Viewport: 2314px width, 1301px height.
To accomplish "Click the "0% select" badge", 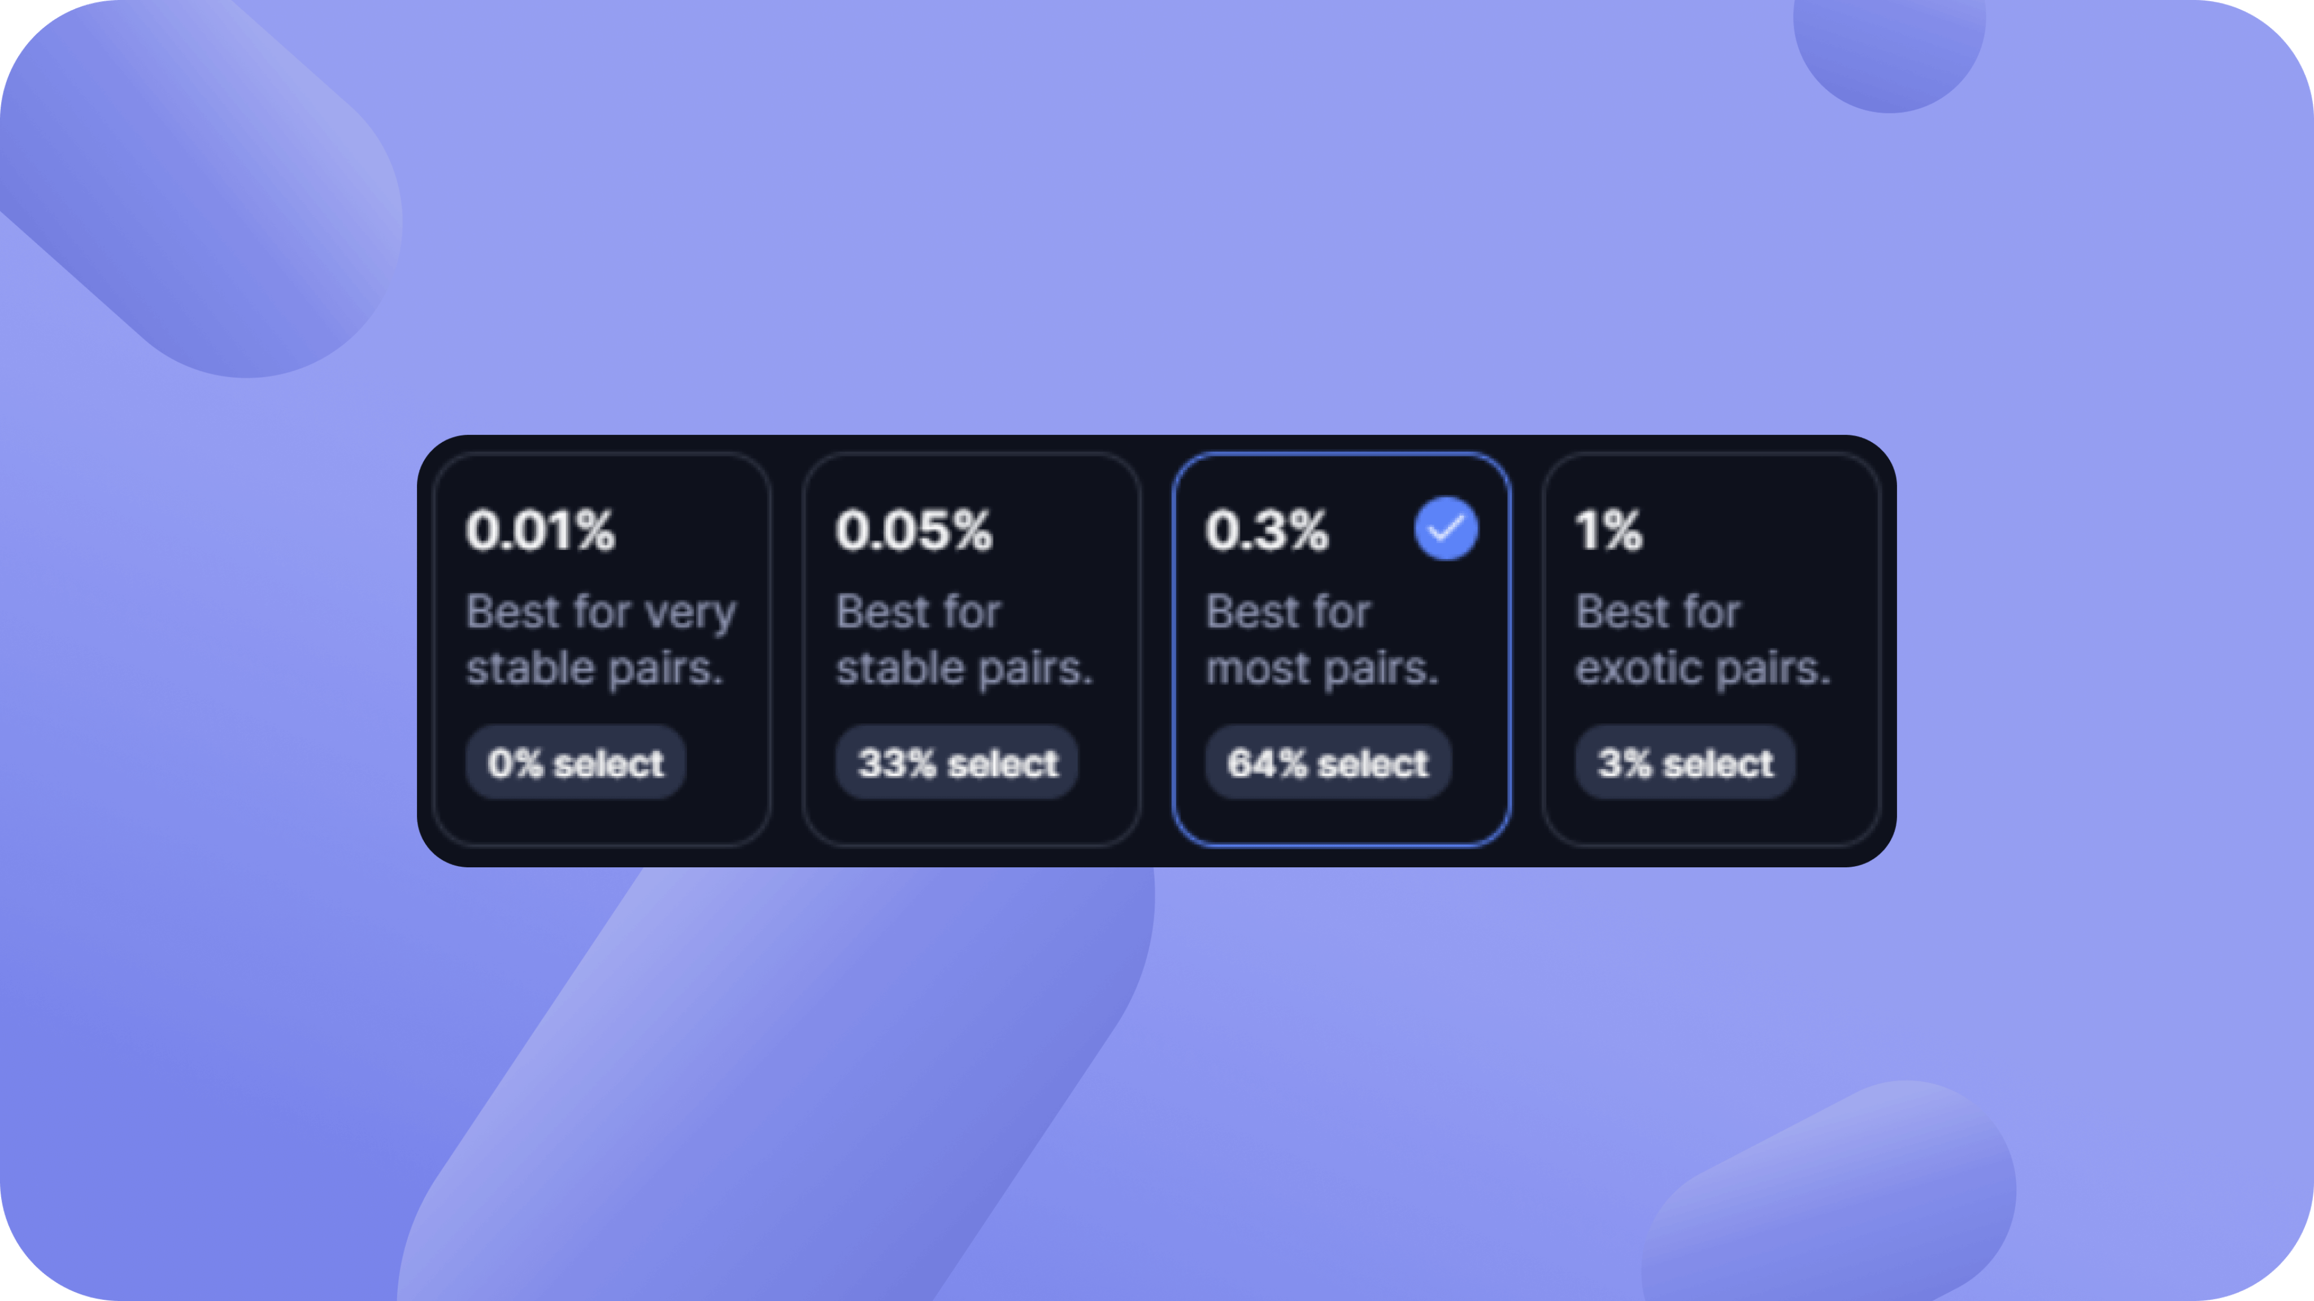I will point(576,763).
